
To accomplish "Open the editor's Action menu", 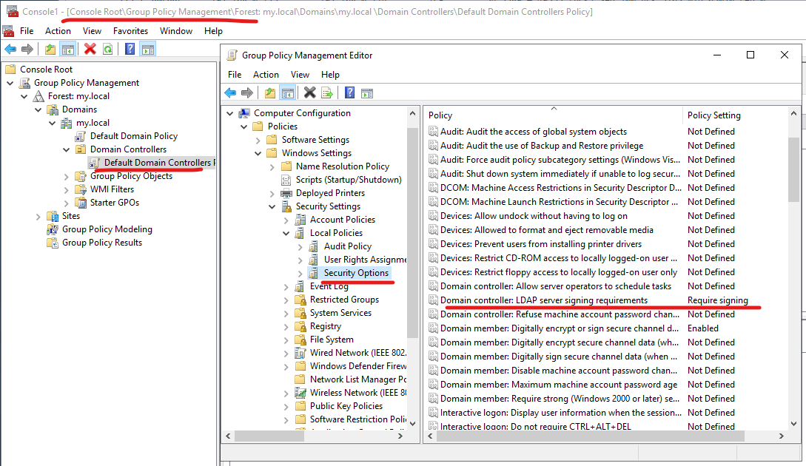I will tap(266, 75).
